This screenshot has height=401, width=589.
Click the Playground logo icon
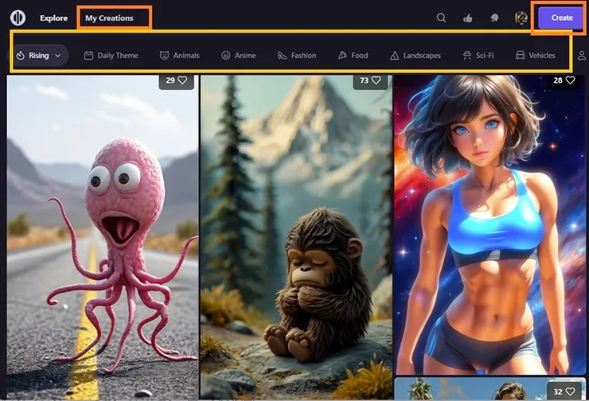coord(18,18)
